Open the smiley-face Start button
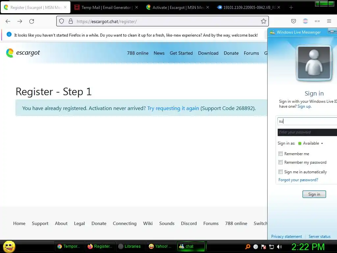The image size is (337, 253). click(x=9, y=246)
